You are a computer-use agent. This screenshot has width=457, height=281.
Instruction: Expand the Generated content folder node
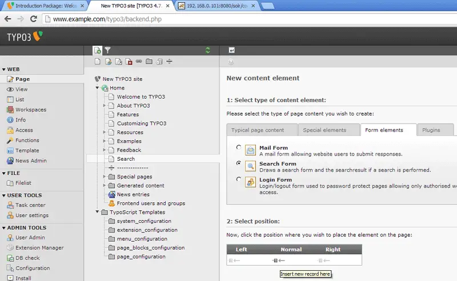(105, 185)
